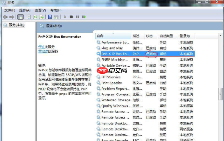Click the Back arrow in the toolbar
224x141 pixels.
coord(5,17)
